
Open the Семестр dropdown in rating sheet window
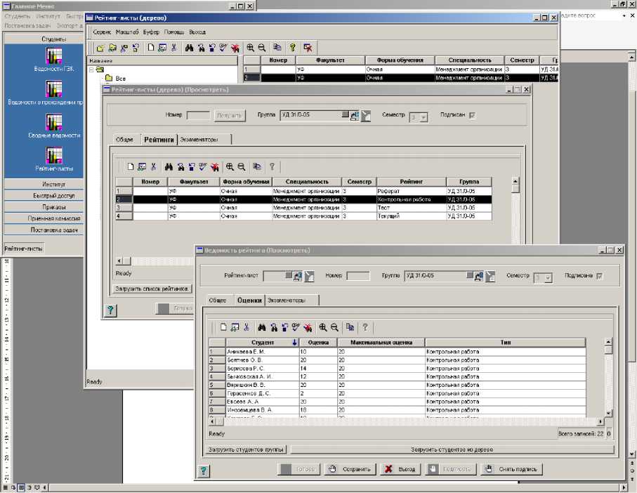(x=423, y=117)
